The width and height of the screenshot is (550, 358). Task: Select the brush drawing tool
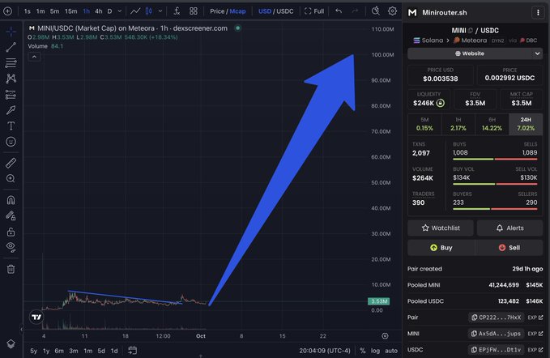tap(11, 110)
